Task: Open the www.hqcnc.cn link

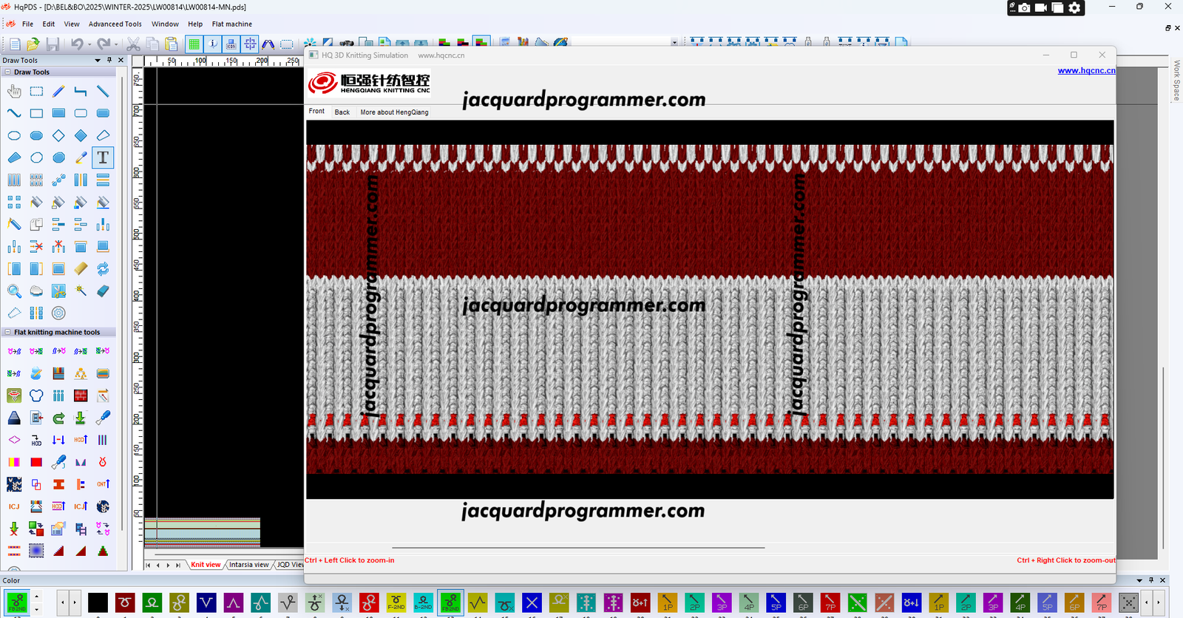Action: pos(1086,71)
